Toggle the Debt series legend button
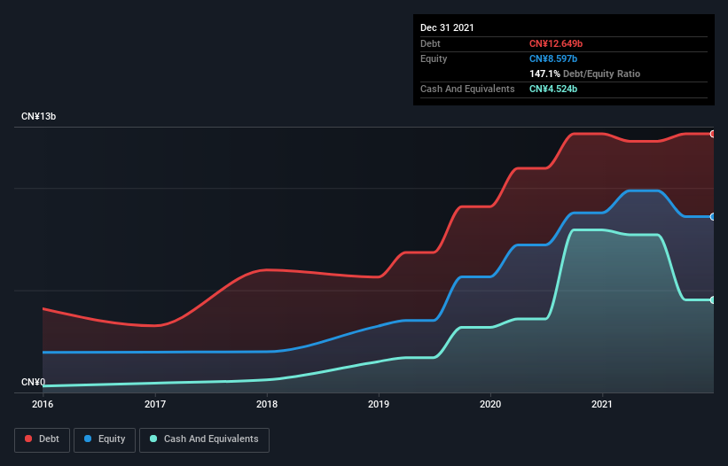This screenshot has width=728, height=466. coord(42,439)
